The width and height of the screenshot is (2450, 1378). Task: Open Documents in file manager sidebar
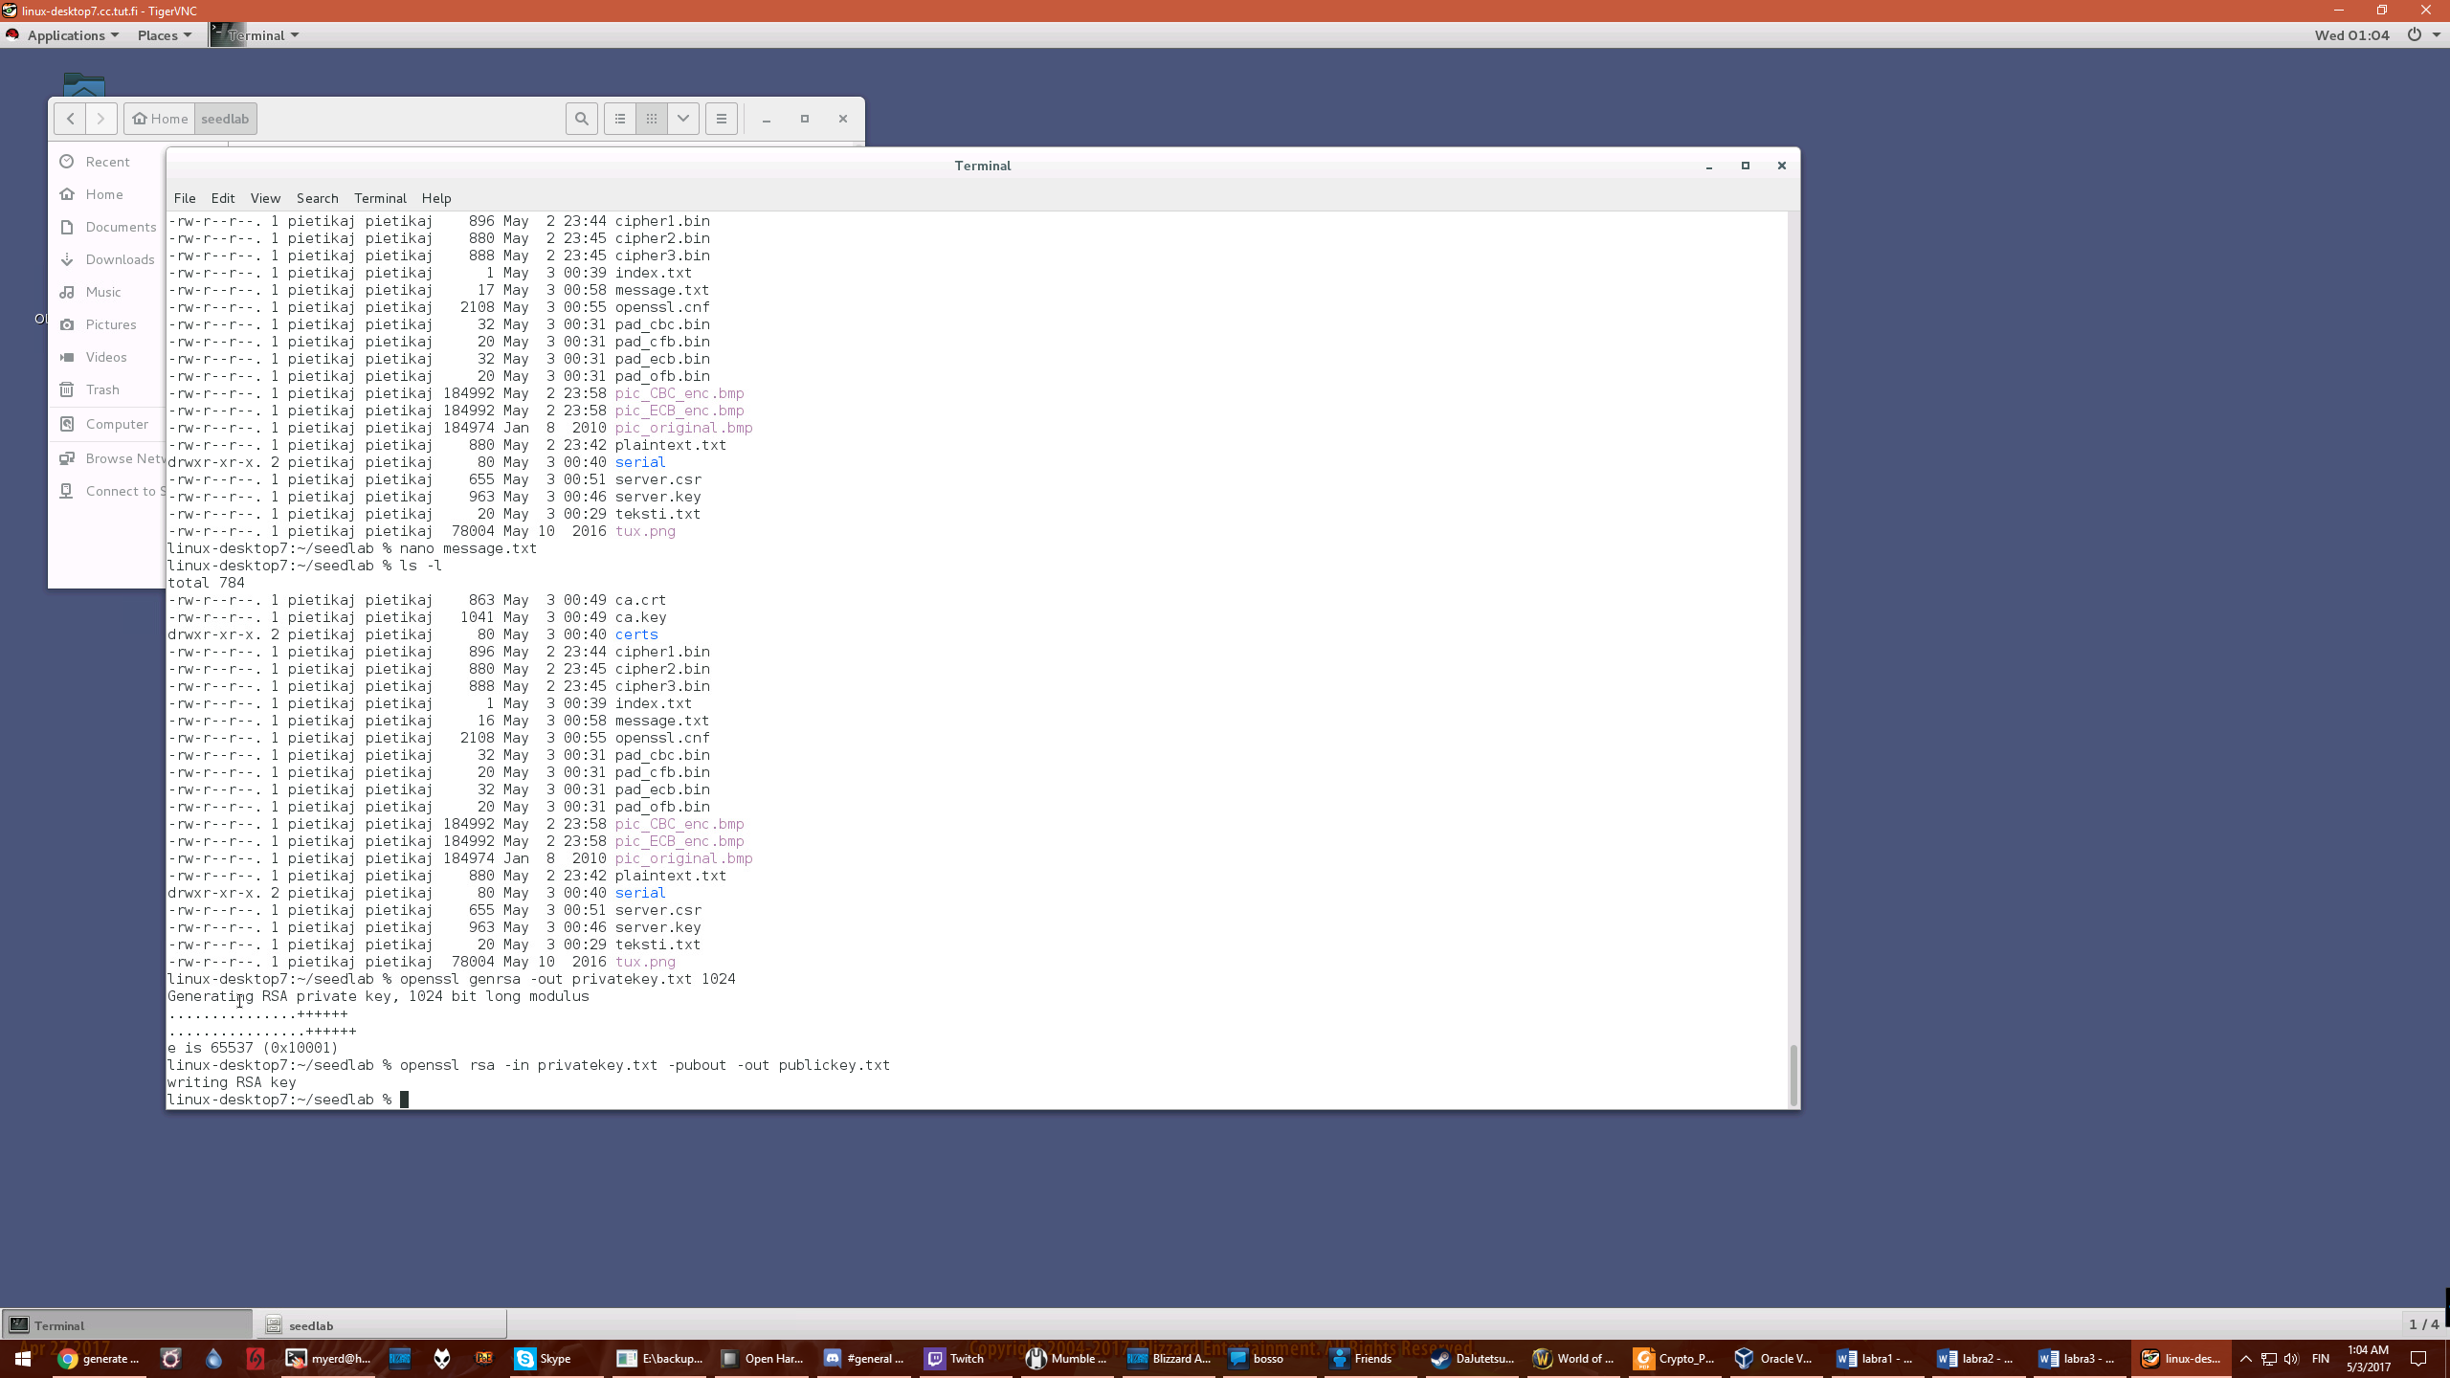(121, 227)
